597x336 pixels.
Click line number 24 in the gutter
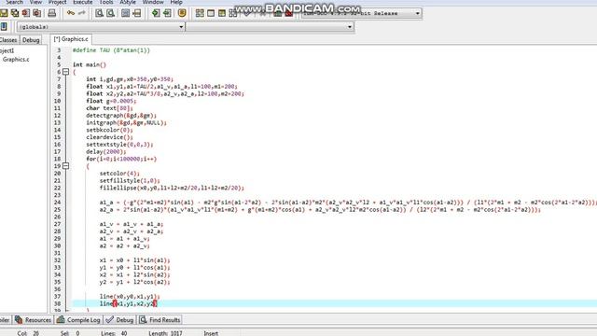click(57, 203)
